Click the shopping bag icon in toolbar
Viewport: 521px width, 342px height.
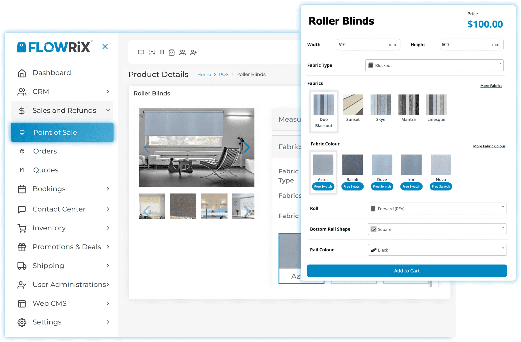[172, 52]
